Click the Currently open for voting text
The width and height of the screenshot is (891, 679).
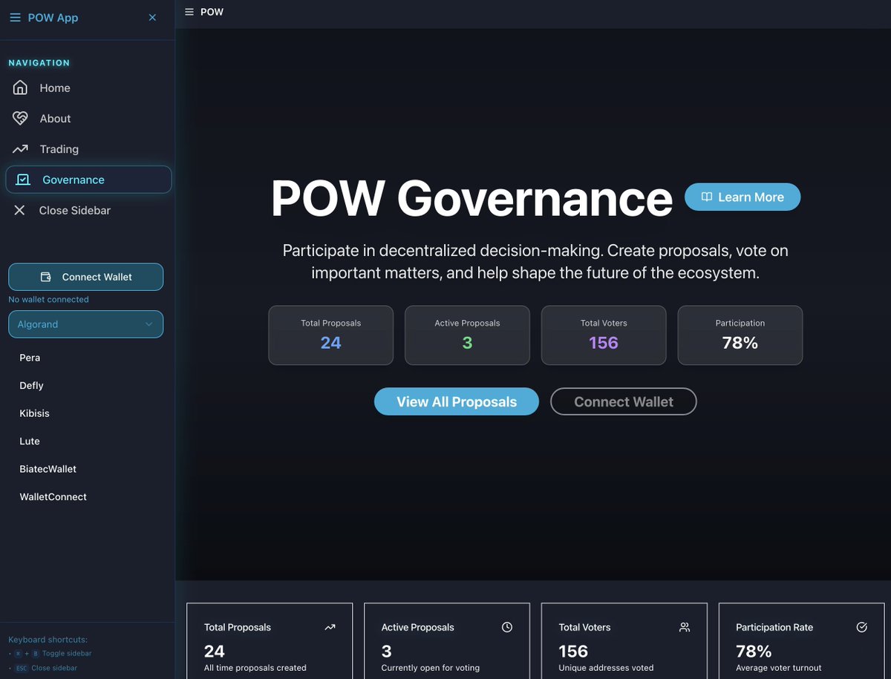(431, 668)
